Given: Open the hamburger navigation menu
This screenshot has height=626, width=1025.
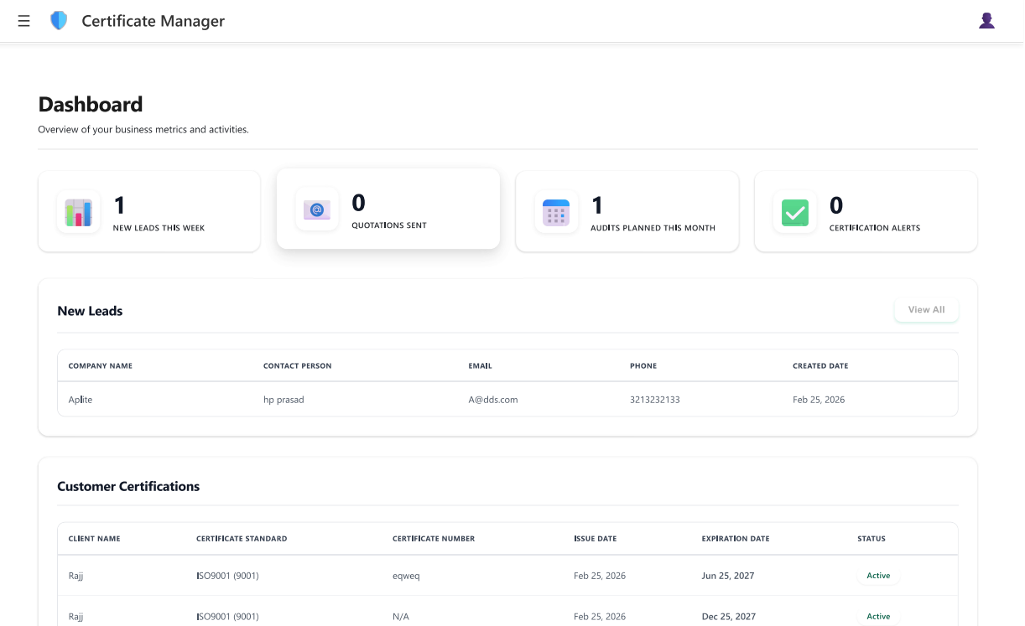Looking at the screenshot, I should pyautogui.click(x=23, y=21).
